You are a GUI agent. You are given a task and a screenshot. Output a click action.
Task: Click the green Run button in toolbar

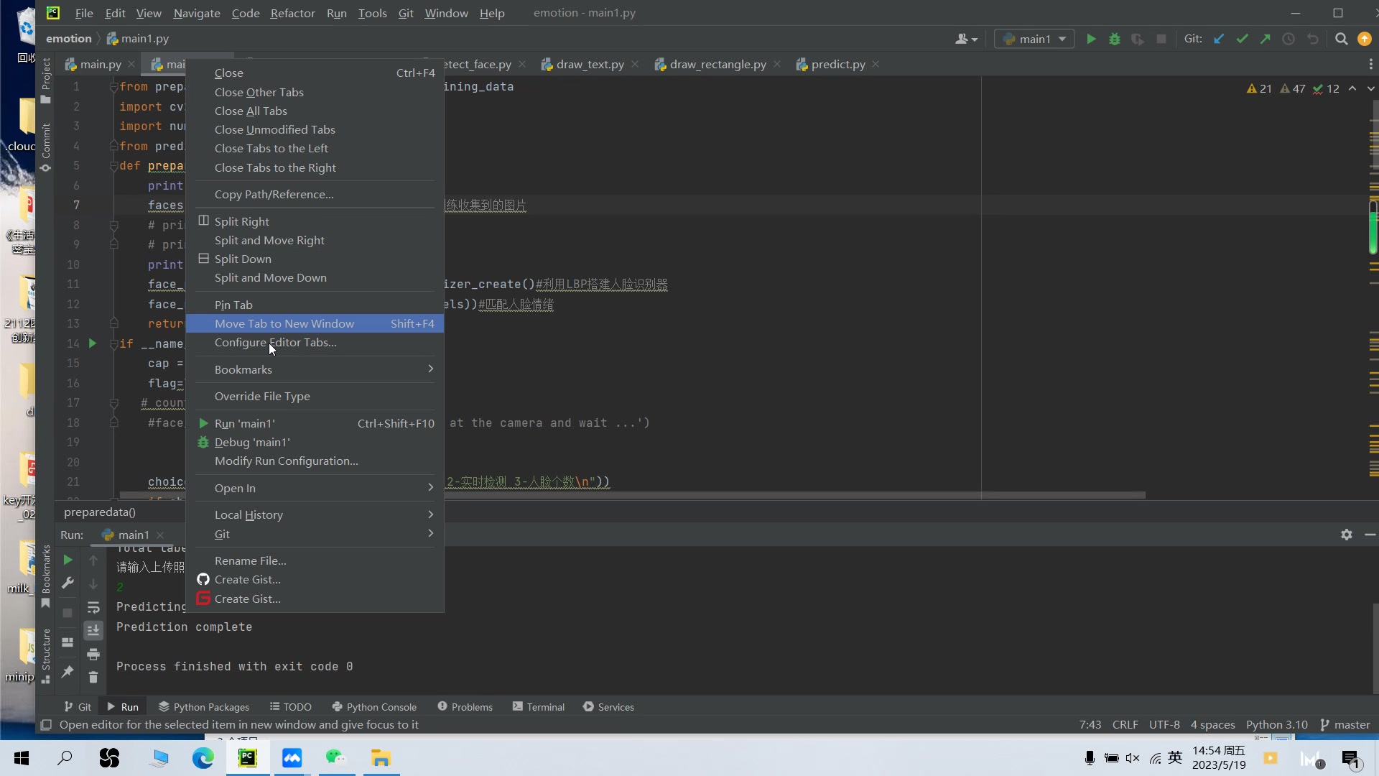tap(1091, 39)
